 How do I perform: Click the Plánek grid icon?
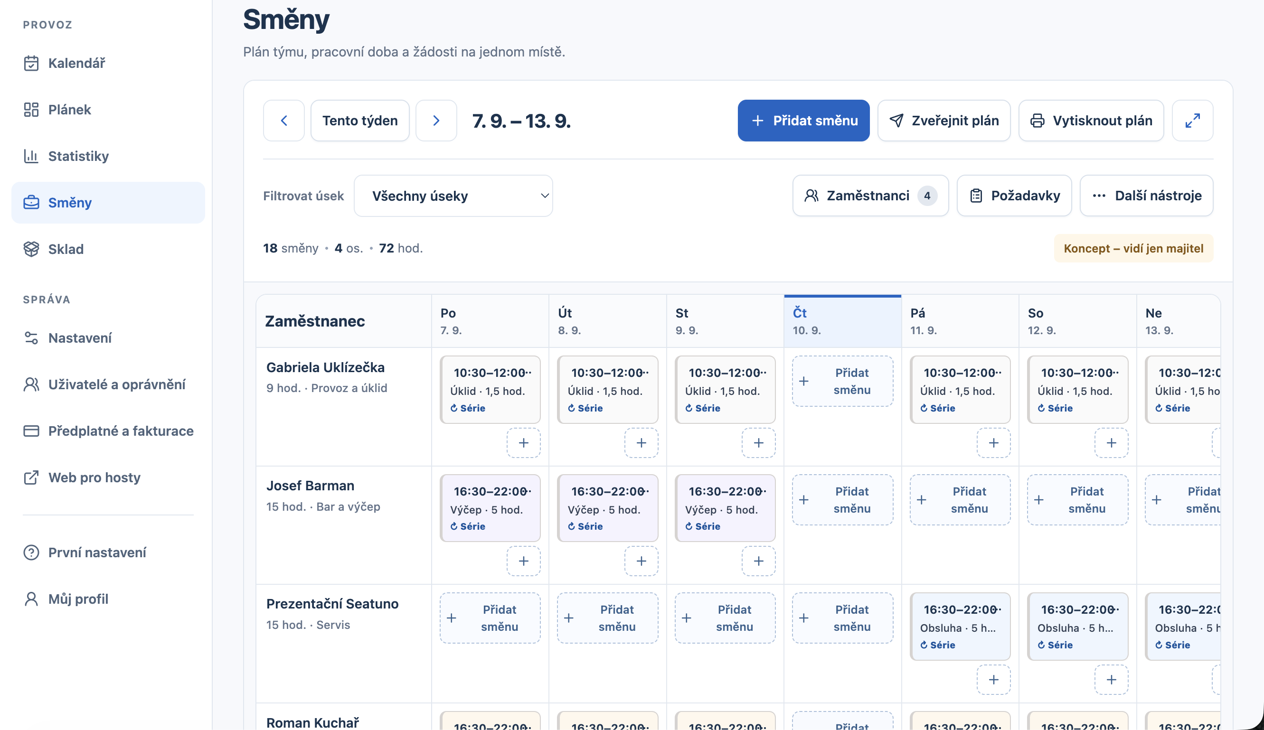(x=31, y=109)
